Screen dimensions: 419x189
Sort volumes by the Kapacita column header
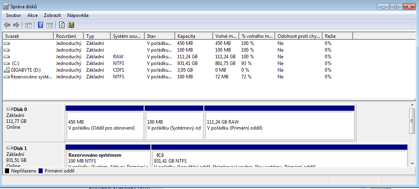tap(194, 36)
